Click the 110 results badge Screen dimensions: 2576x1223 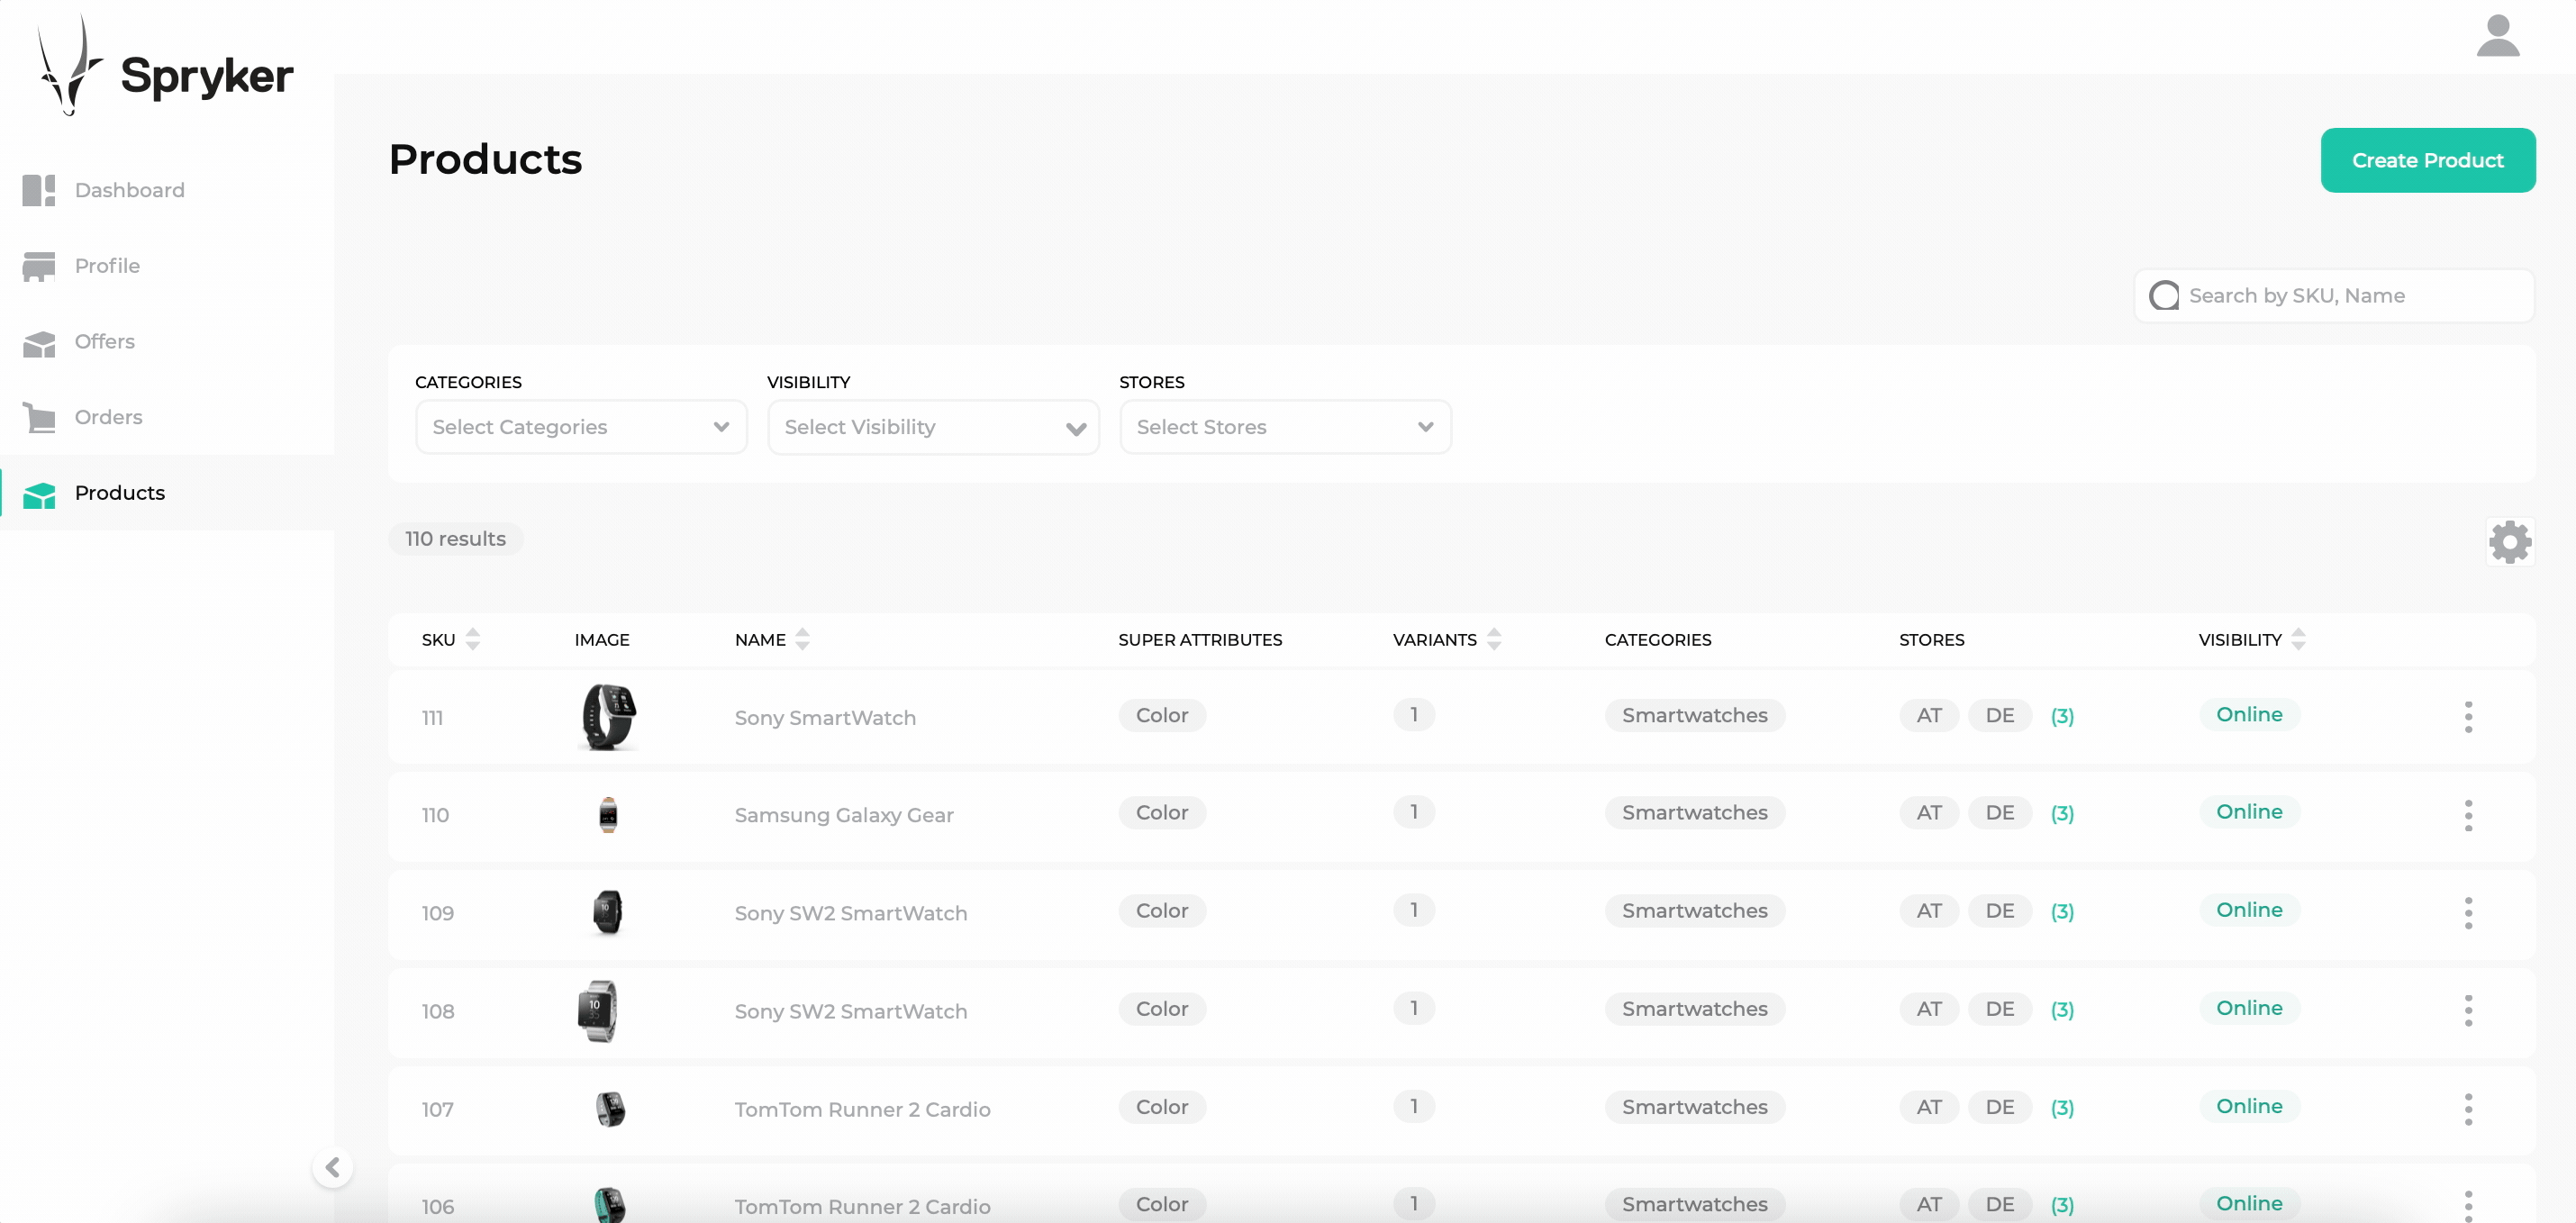[x=455, y=538]
